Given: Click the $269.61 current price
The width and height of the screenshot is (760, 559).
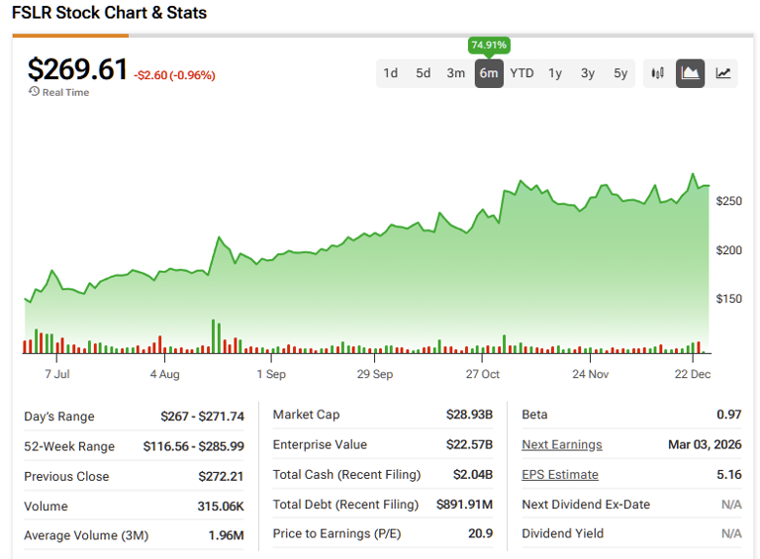Looking at the screenshot, I should (77, 69).
